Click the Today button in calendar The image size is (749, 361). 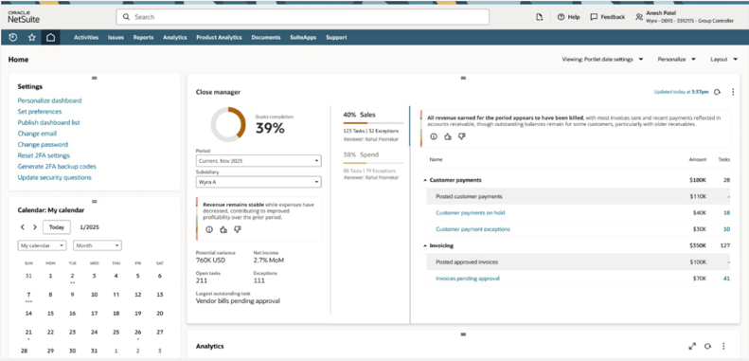point(57,227)
